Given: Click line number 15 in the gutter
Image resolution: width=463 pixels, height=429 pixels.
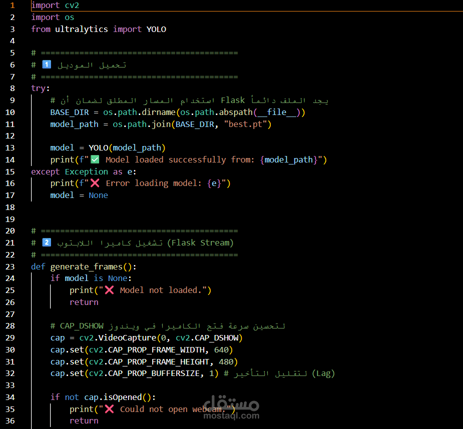Looking at the screenshot, I should pos(10,171).
